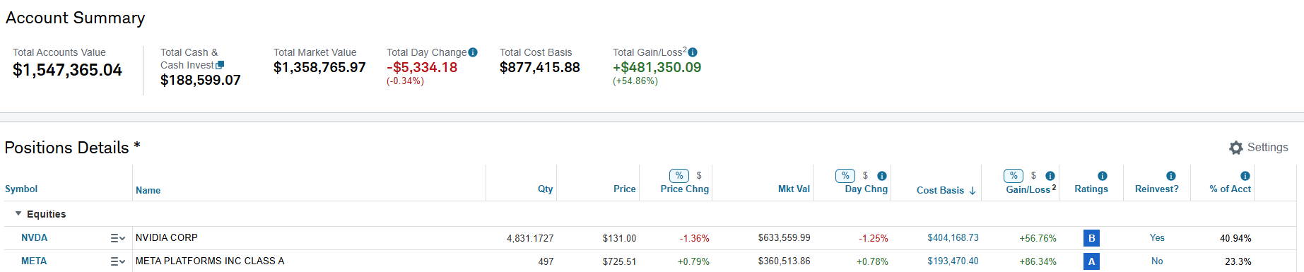
Task: Switch Gain/Loss to dollar view
Action: coord(1033,176)
